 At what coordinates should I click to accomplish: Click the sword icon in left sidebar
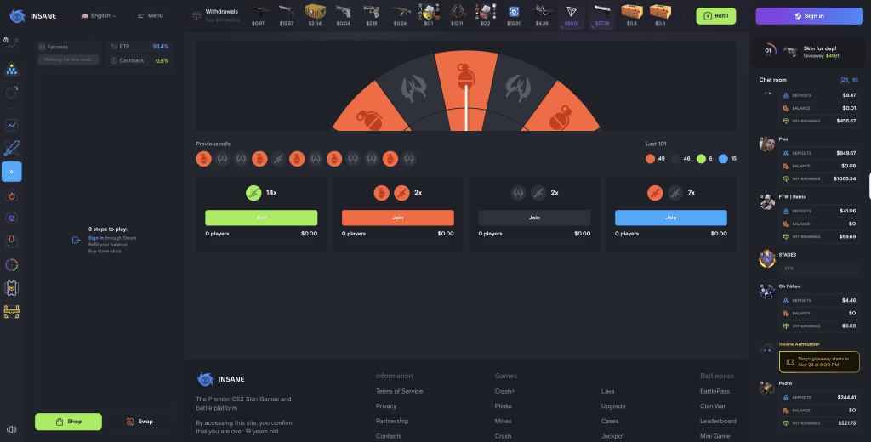click(x=12, y=149)
